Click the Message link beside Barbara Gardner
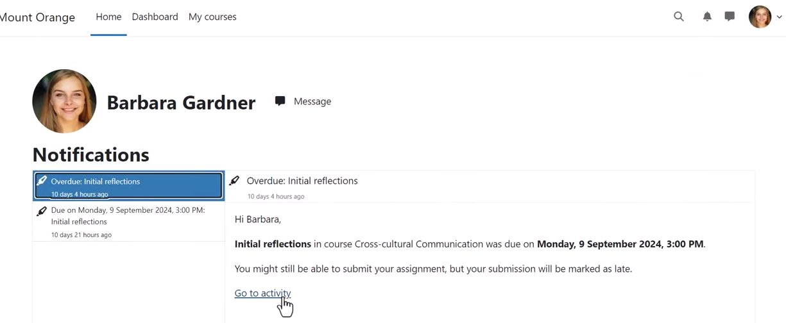 [x=312, y=101]
